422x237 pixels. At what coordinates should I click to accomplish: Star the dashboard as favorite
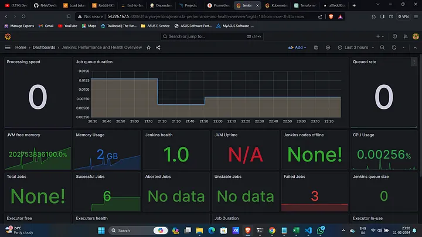[148, 47]
